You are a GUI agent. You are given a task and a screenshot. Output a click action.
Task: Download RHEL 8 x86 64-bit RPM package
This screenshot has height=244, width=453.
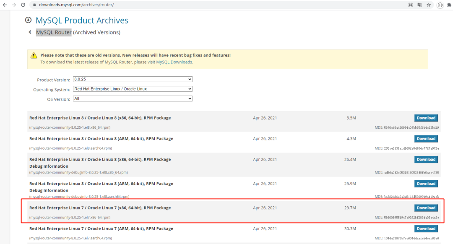pos(426,118)
